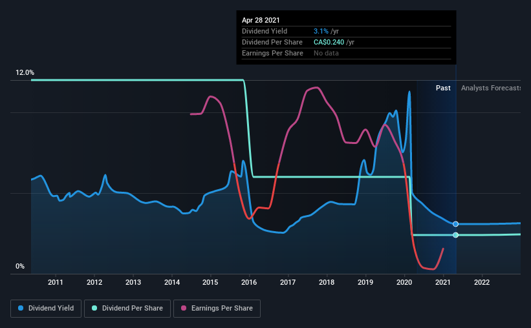The width and height of the screenshot is (531, 328).
Task: Select the 2014 label on the x-axis
Action: tap(172, 282)
